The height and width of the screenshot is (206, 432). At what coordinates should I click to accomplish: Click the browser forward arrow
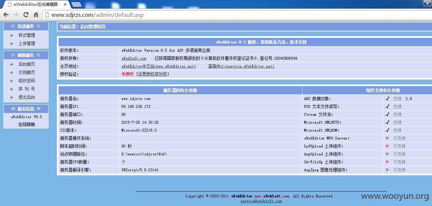[x=16, y=15]
